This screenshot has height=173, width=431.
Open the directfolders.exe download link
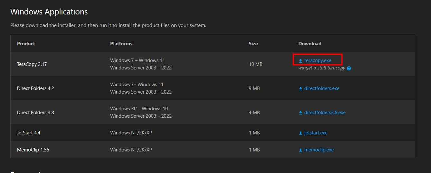[x=322, y=88]
